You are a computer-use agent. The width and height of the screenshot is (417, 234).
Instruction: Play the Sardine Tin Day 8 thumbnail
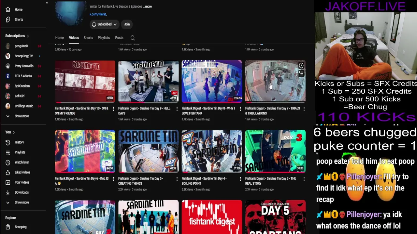(212, 81)
